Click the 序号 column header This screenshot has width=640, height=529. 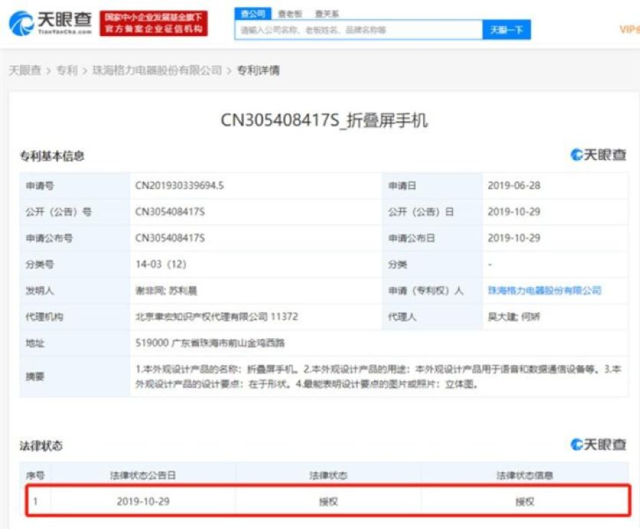click(x=35, y=475)
